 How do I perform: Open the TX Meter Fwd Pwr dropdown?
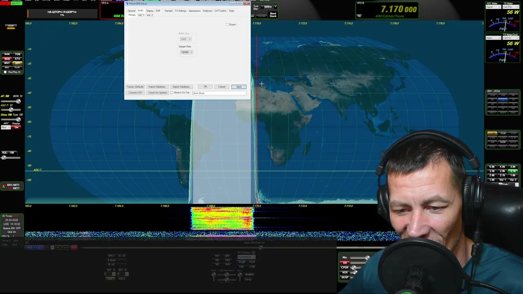click(x=511, y=7)
